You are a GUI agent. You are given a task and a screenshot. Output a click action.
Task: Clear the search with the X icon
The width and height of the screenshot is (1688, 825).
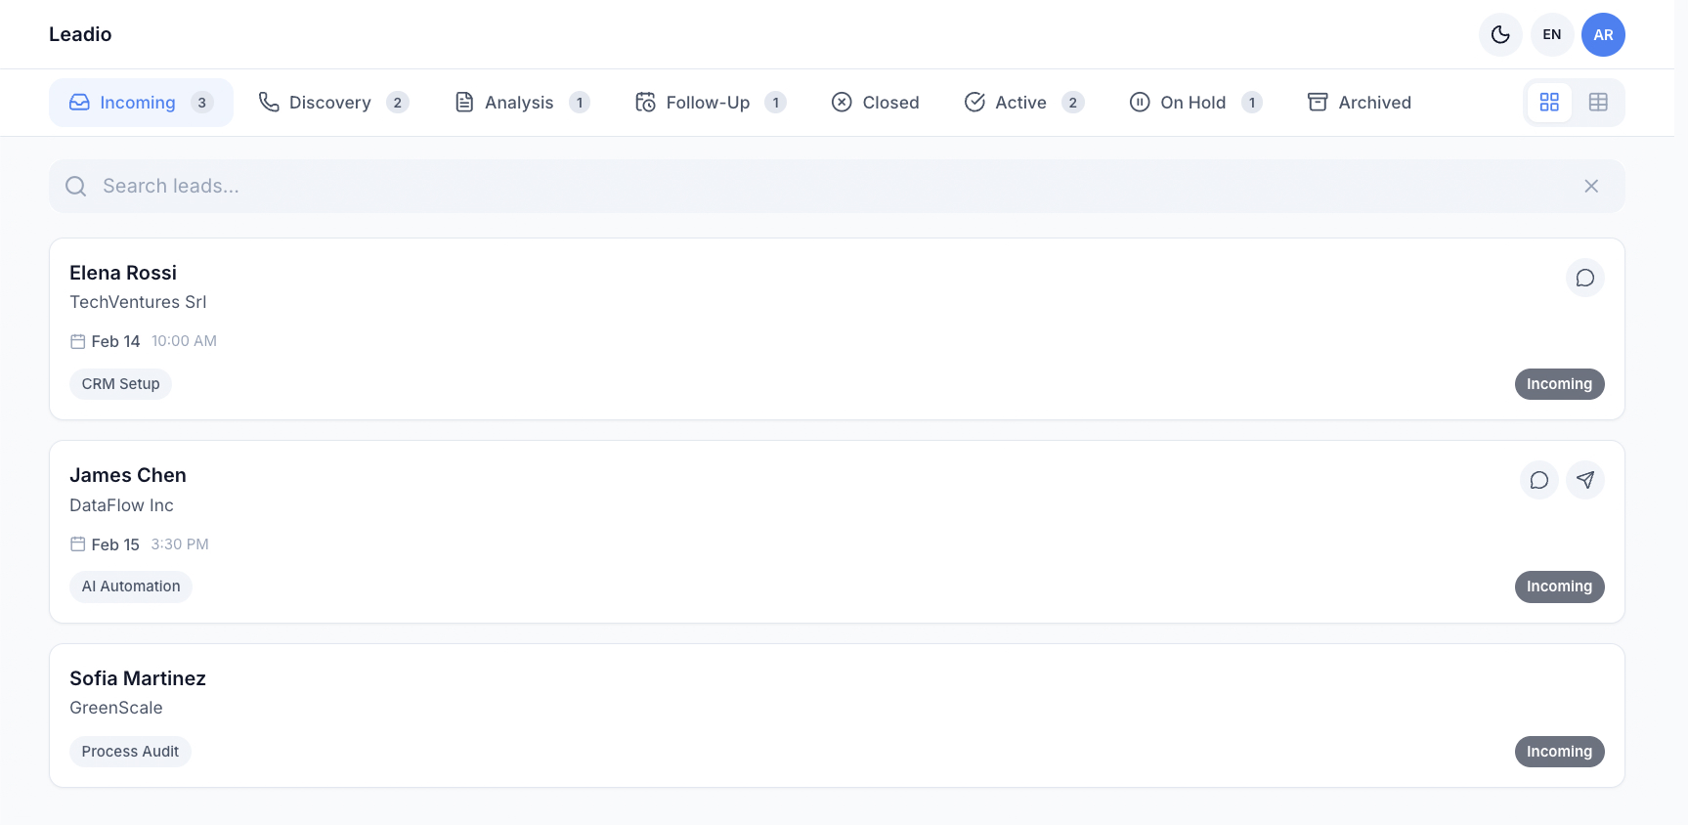pyautogui.click(x=1591, y=187)
